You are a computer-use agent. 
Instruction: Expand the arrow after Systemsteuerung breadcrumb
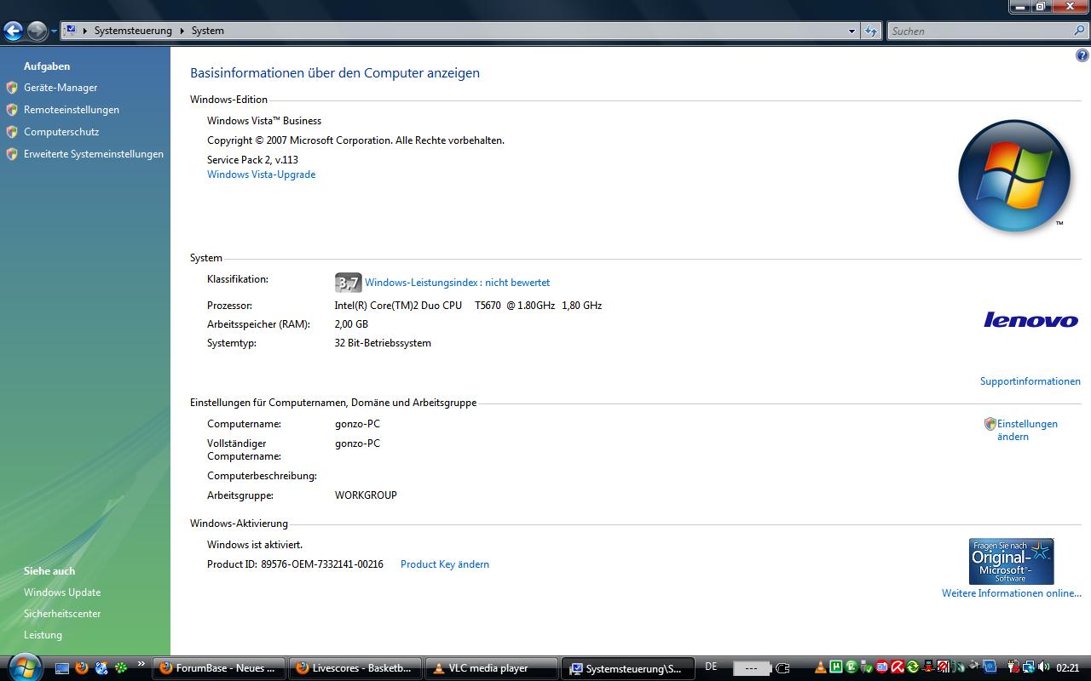click(x=182, y=31)
